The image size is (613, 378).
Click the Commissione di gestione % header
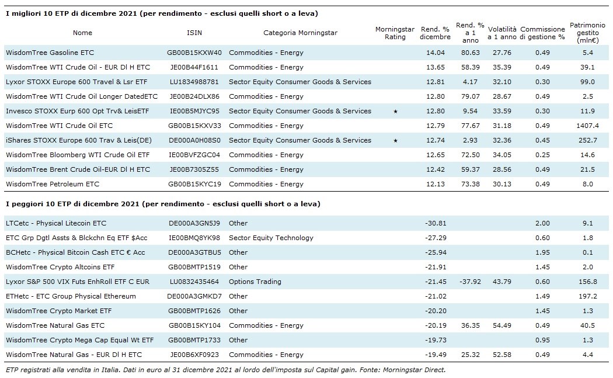coord(543,33)
